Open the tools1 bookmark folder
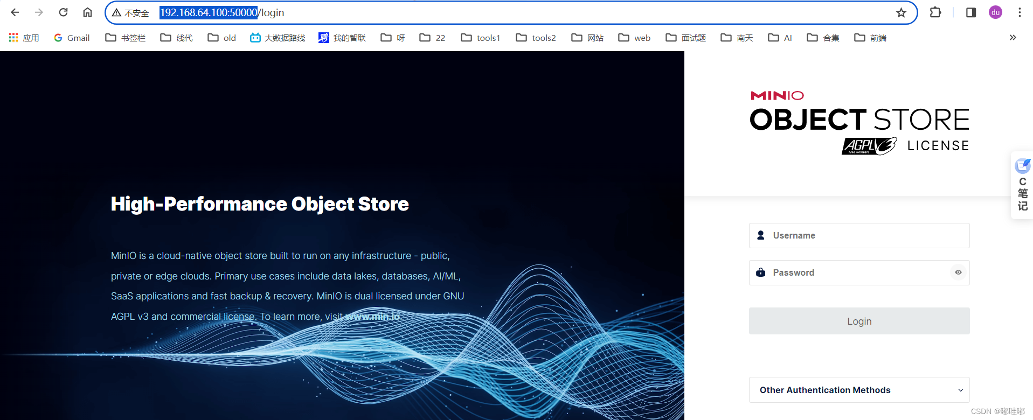This screenshot has width=1033, height=420. coord(481,38)
